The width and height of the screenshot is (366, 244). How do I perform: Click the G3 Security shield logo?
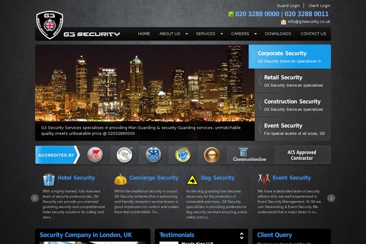(x=49, y=25)
